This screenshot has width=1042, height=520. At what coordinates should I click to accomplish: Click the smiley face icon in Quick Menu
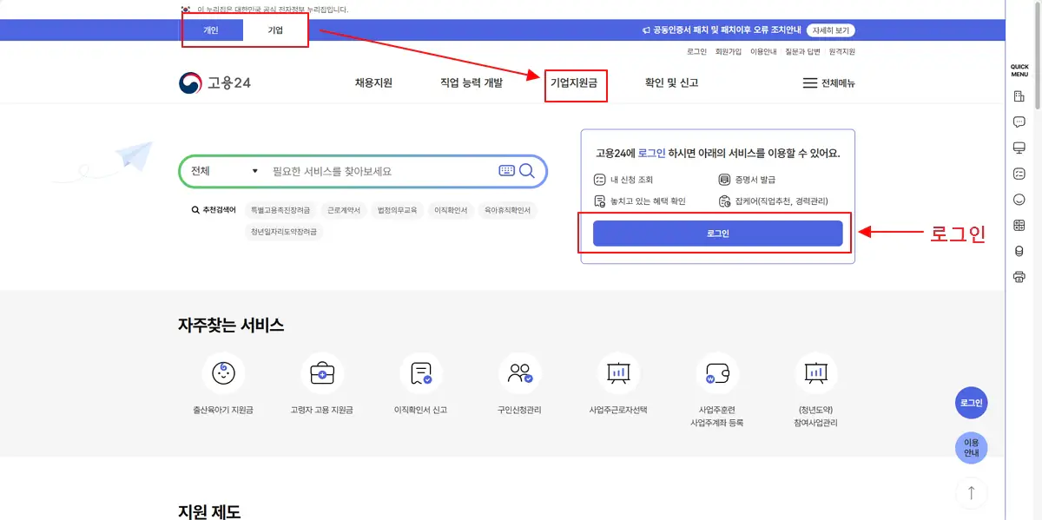[1019, 200]
